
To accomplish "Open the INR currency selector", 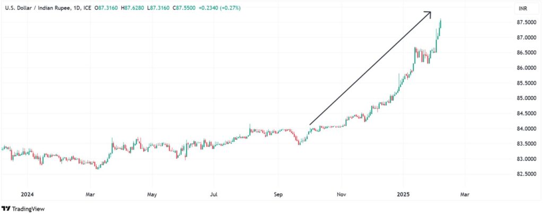I will [x=522, y=9].
